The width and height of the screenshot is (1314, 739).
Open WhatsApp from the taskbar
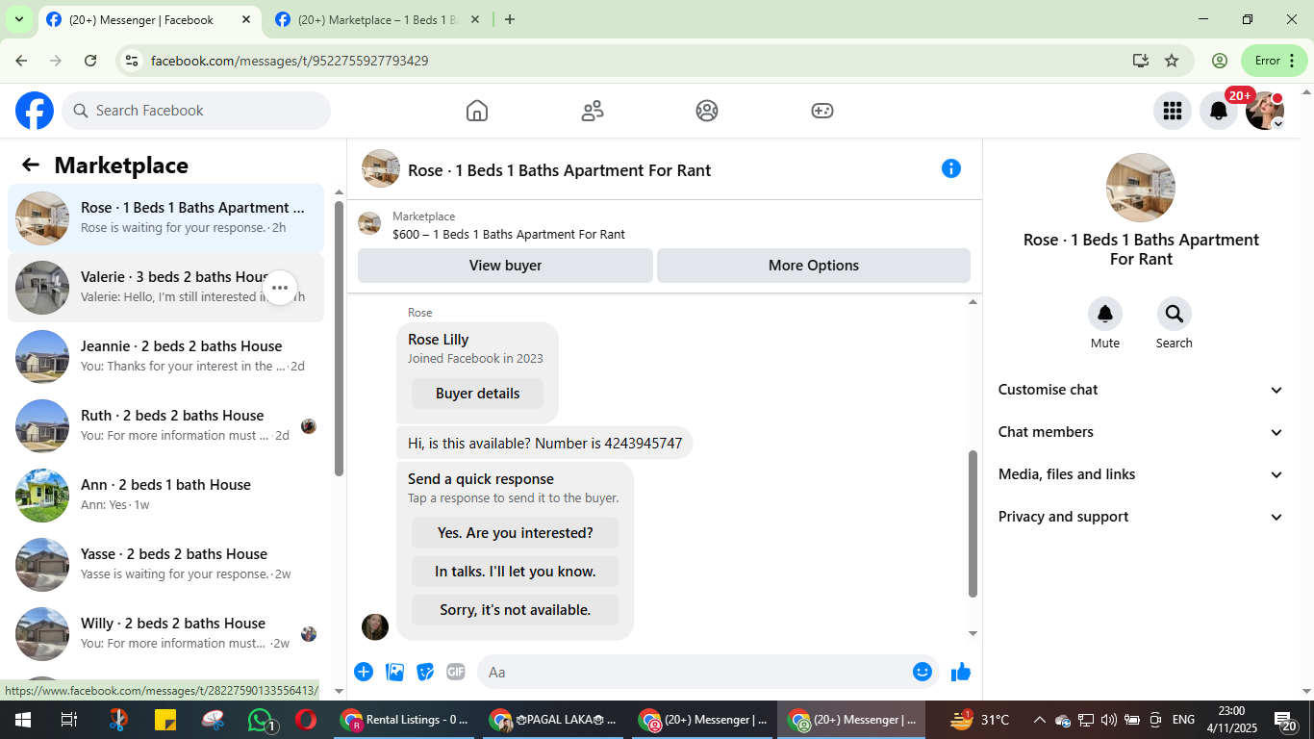[x=261, y=720]
